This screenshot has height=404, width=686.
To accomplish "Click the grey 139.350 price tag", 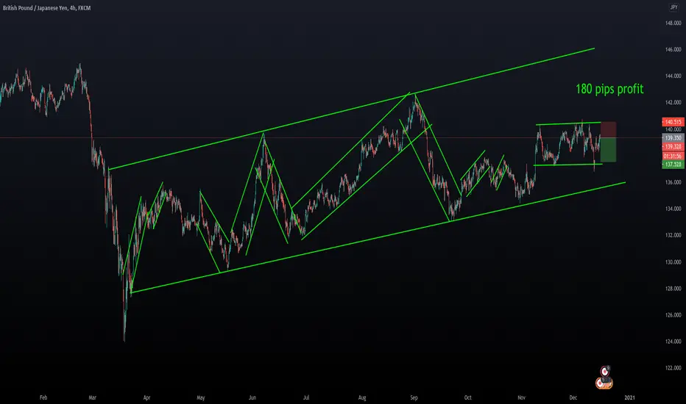I will (x=673, y=138).
